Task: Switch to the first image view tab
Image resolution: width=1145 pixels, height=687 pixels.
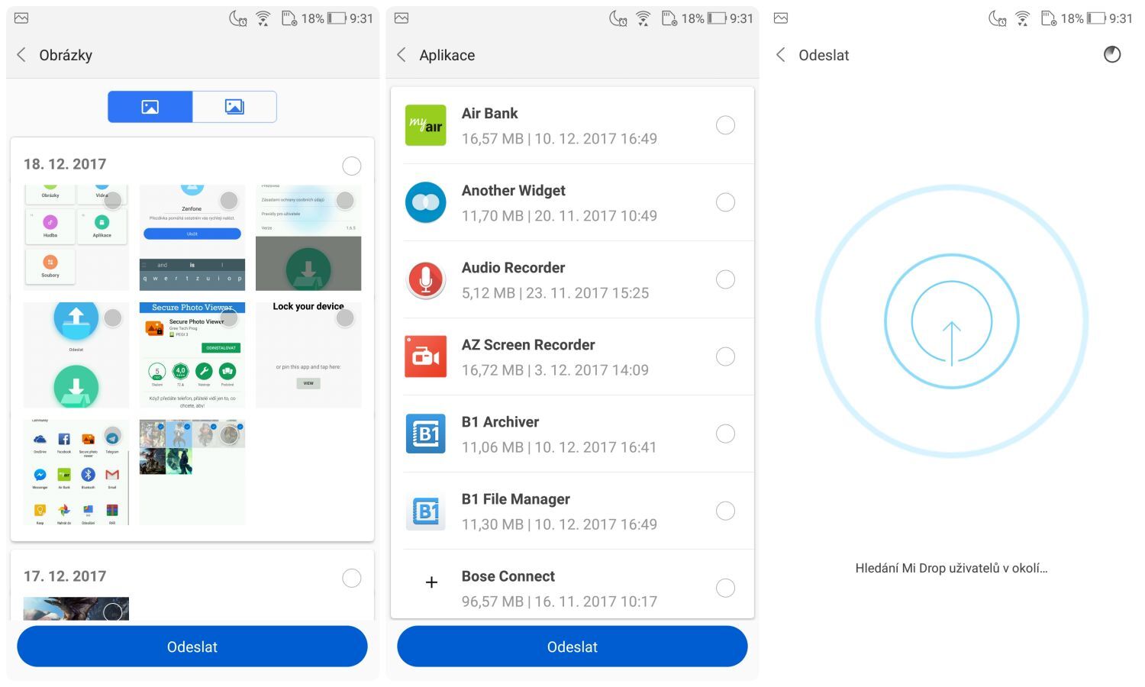Action: click(x=150, y=107)
